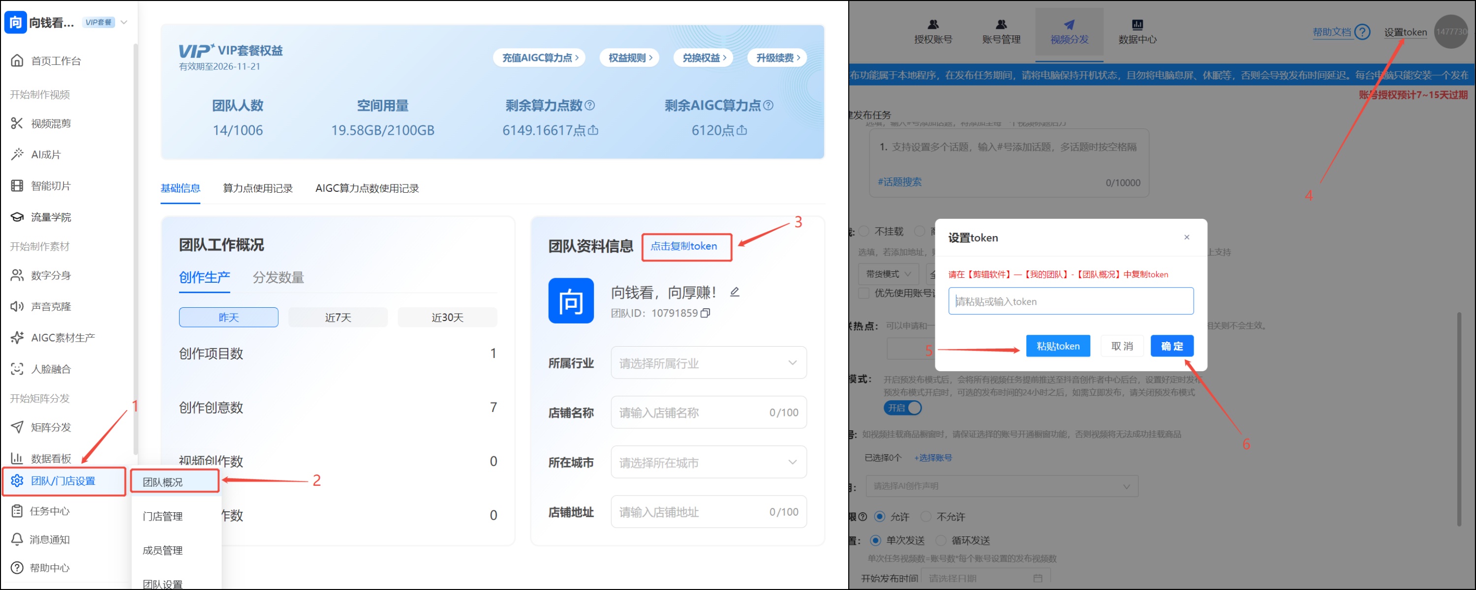Open 门店管理 submenu item
The height and width of the screenshot is (590, 1476).
pyautogui.click(x=163, y=516)
